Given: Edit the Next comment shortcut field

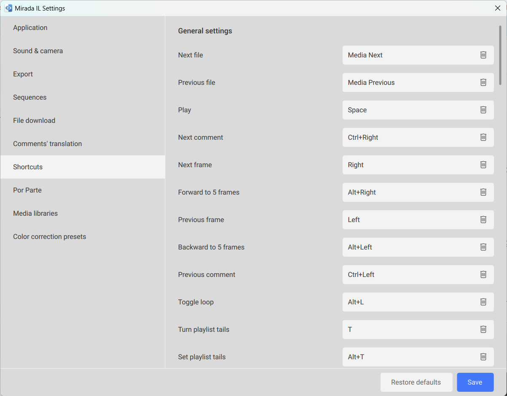Looking at the screenshot, I should pyautogui.click(x=418, y=137).
